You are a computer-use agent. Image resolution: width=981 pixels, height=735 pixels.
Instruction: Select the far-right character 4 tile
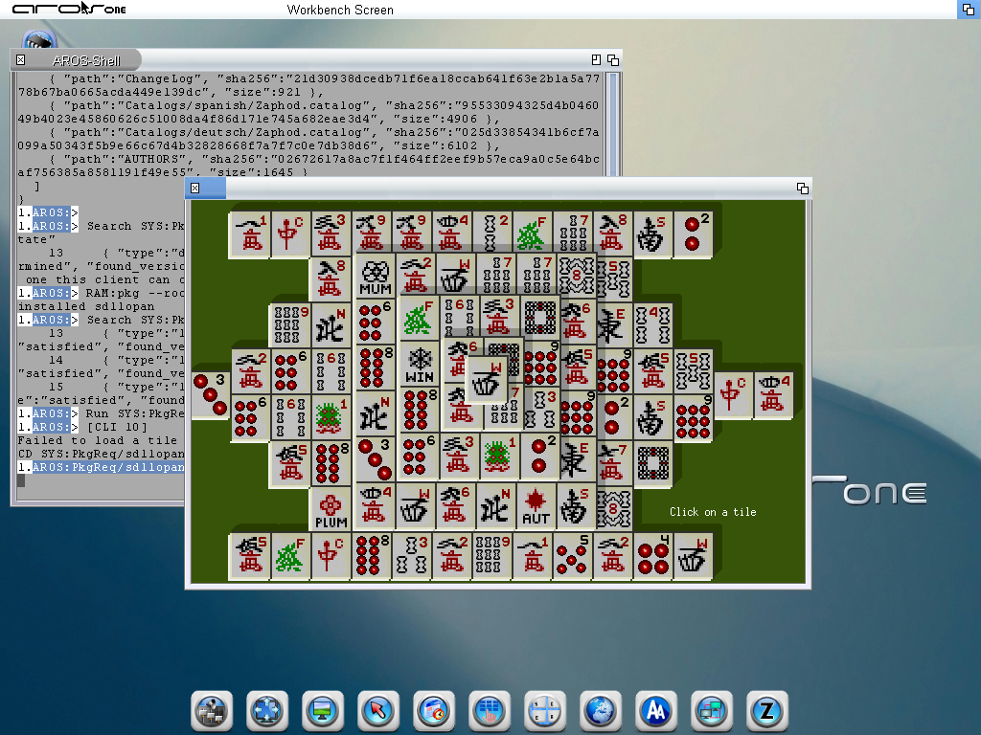773,395
